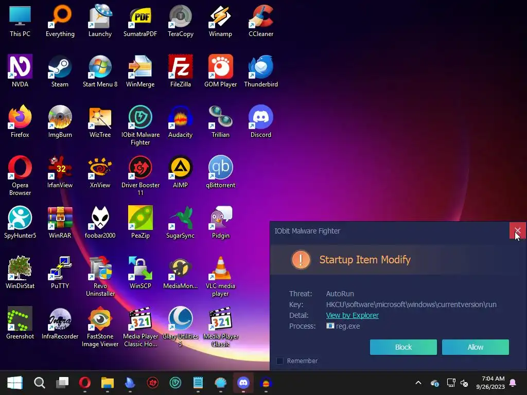Switch to Discord in the taskbar
This screenshot has height=395, width=527.
click(x=243, y=383)
